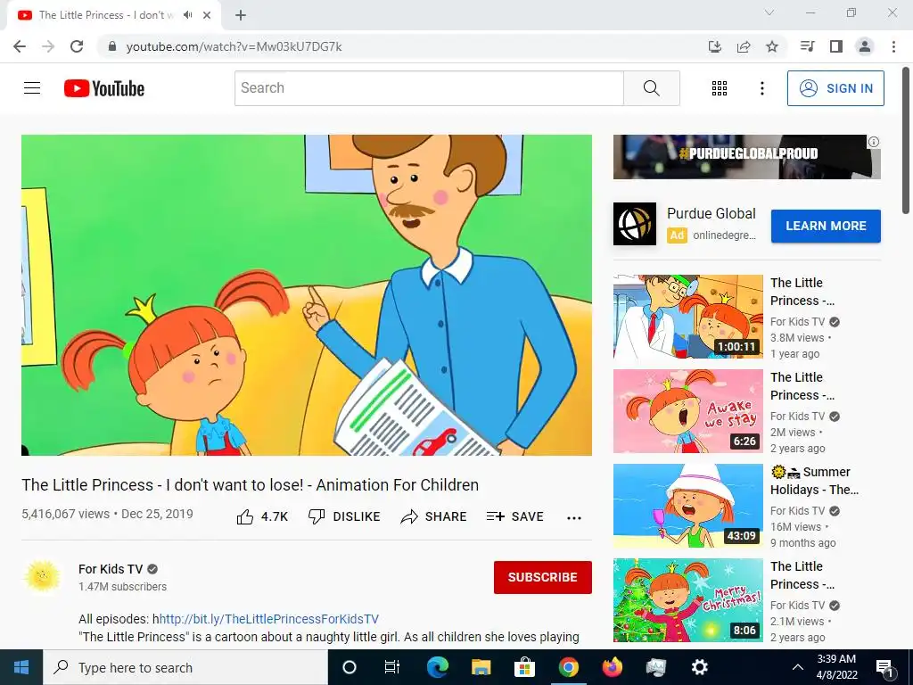Viewport: 913px width, 685px height.
Task: Open Chrome tab search chevron
Action: coord(769,12)
